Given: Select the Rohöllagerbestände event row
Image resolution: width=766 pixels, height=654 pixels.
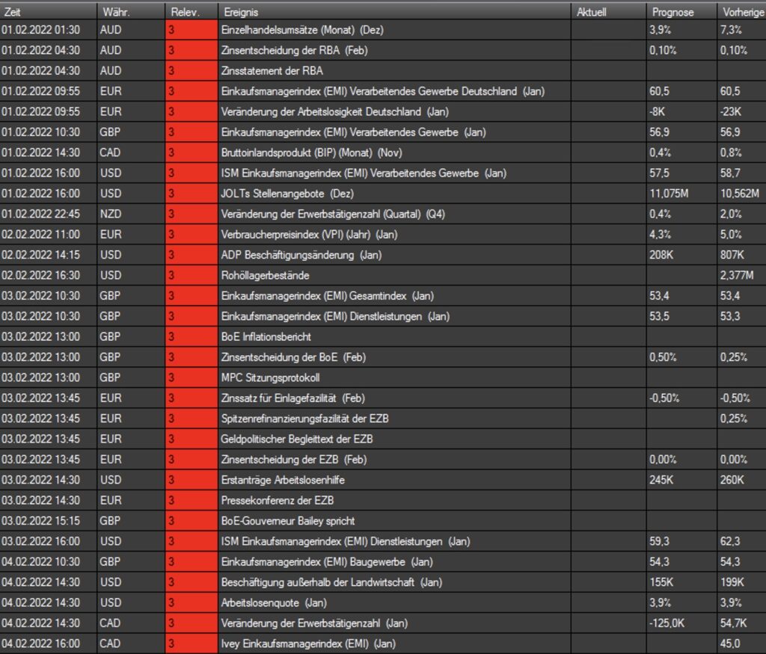Looking at the screenshot, I should point(266,275).
